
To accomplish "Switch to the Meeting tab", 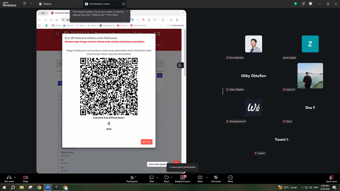I will pos(45,4).
